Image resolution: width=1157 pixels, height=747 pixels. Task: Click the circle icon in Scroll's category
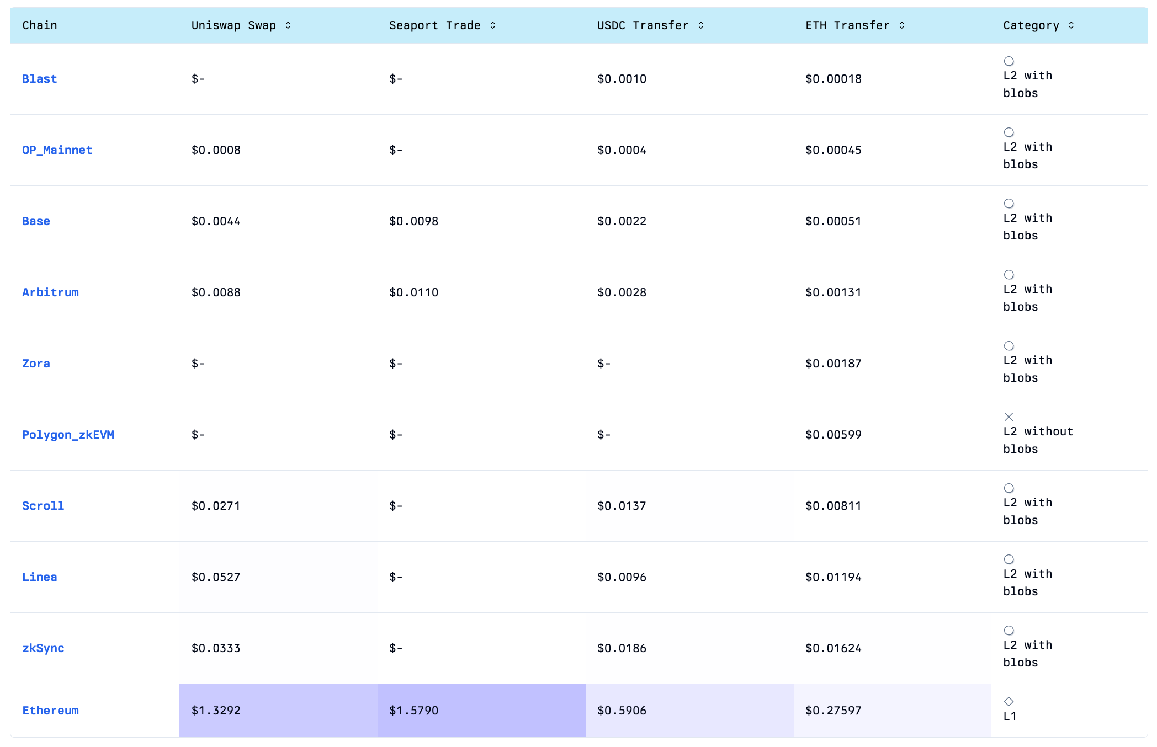click(1009, 488)
